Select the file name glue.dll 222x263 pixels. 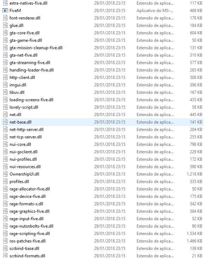click(x=16, y=25)
